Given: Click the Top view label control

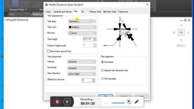Looking at the screenshot, I should [x=10, y=20].
